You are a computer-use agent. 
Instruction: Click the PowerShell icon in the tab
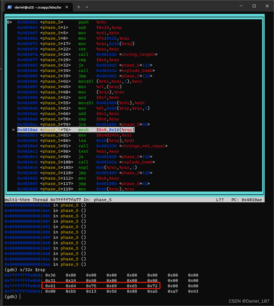(10, 7)
